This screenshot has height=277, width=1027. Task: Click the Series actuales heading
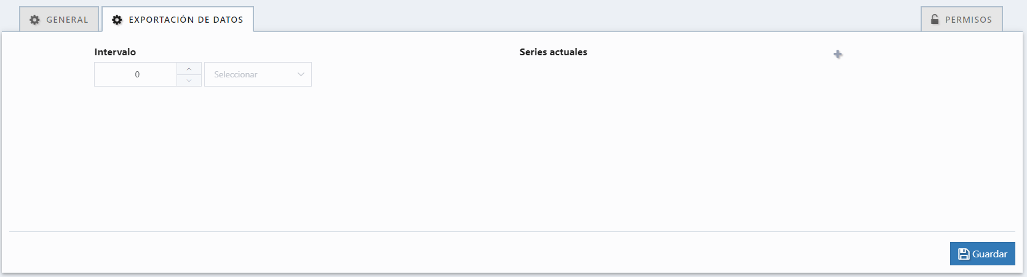point(553,52)
